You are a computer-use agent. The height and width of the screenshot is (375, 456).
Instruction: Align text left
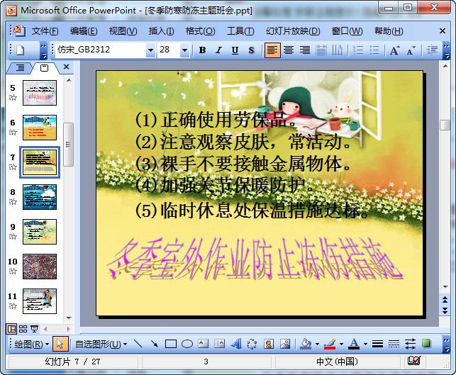pyautogui.click(x=272, y=50)
